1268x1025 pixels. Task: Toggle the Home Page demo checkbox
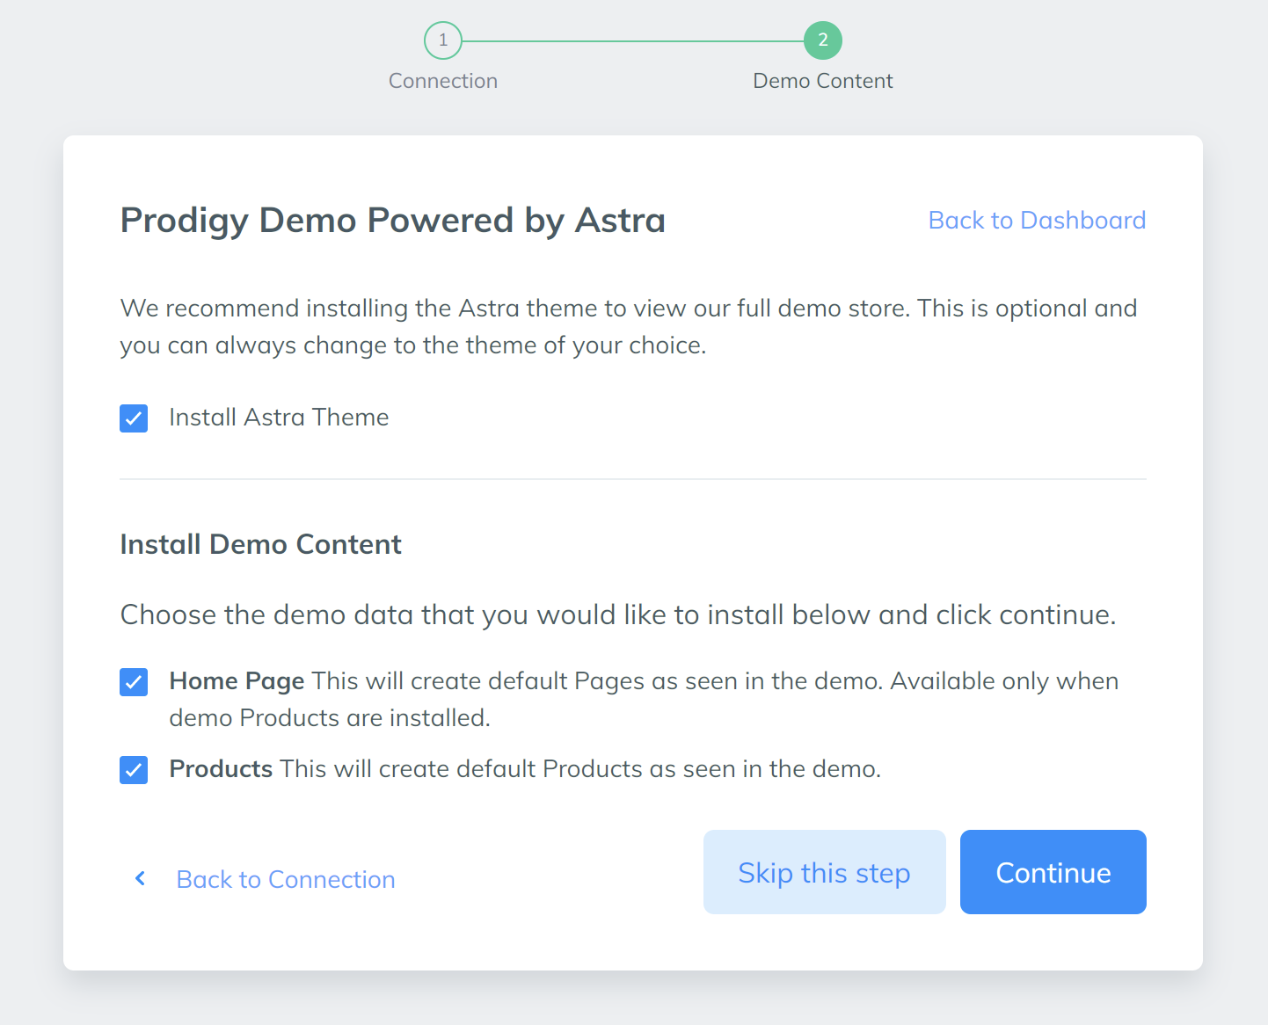pos(134,682)
